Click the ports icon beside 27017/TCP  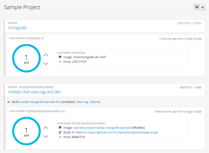tap(60, 62)
